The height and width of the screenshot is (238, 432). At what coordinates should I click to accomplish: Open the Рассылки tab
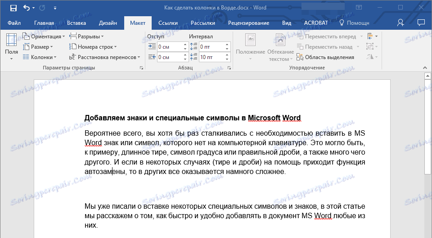pos(203,23)
